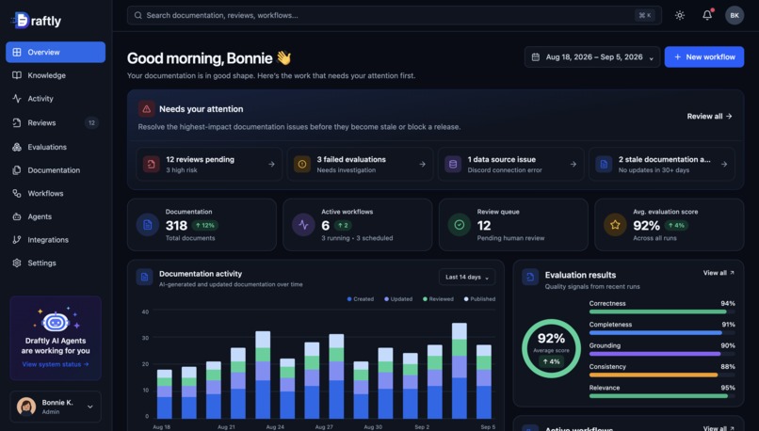Click the Integrations branch icon in sidebar
Viewport: 759px width, 431px height.
pyautogui.click(x=17, y=240)
